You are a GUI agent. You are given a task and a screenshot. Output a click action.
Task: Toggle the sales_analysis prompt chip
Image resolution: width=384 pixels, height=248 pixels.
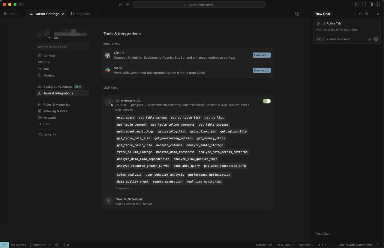(129, 175)
